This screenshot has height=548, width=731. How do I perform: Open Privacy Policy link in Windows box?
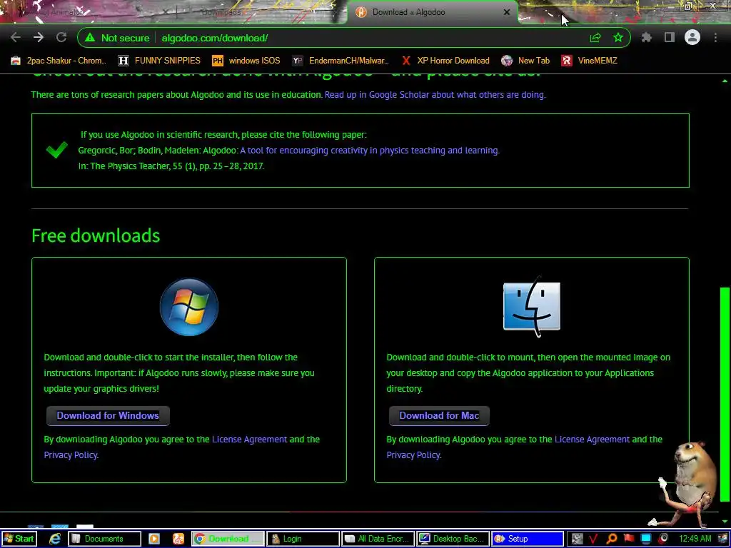click(x=71, y=455)
